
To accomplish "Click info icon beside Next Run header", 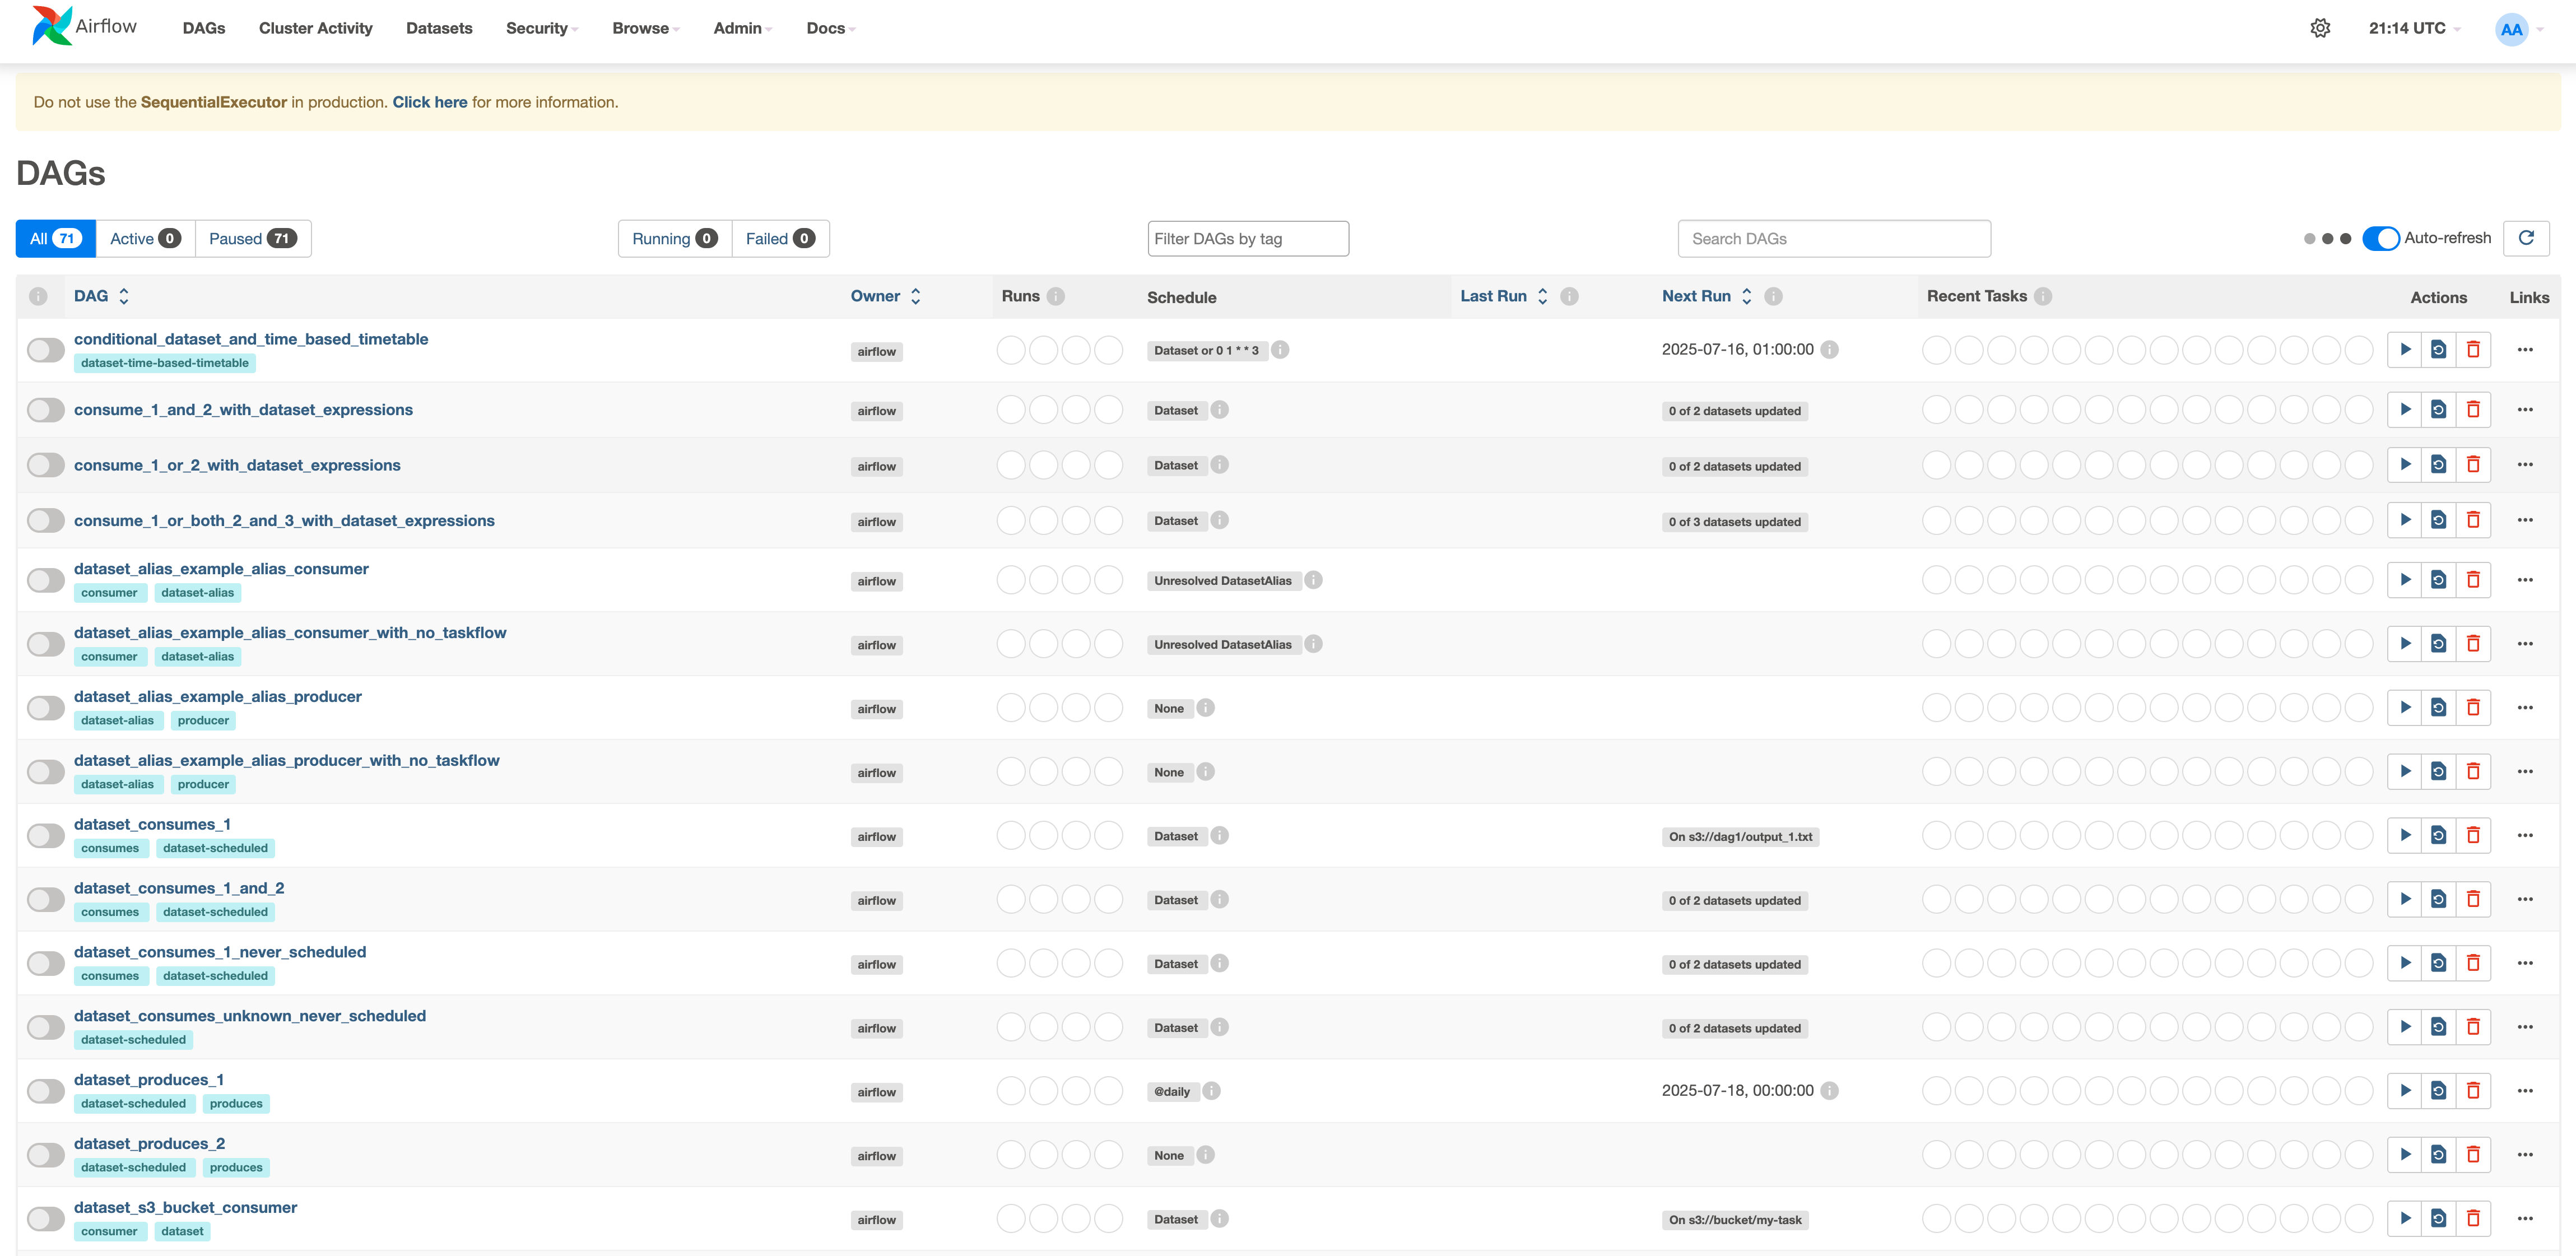I will [1773, 296].
